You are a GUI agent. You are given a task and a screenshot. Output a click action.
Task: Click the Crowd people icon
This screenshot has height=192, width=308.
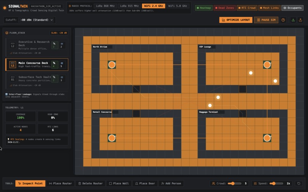[213, 183]
